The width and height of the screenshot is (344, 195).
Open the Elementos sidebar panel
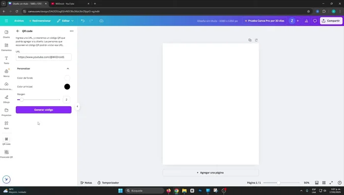pyautogui.click(x=6, y=47)
